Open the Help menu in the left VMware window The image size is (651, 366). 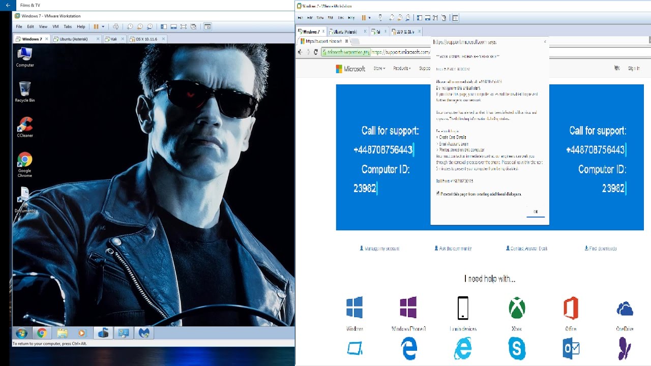click(81, 26)
